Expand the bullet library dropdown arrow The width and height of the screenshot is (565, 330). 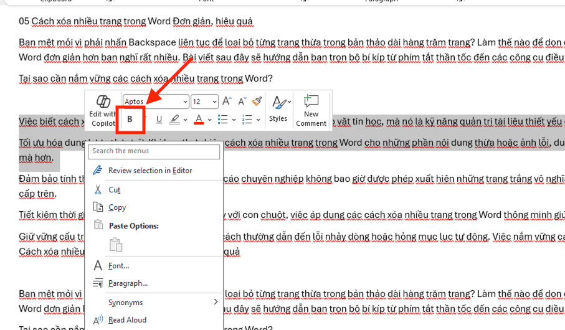tap(234, 120)
